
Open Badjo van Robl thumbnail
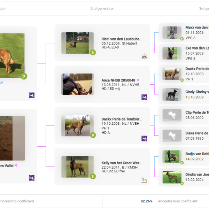(172, 157)
